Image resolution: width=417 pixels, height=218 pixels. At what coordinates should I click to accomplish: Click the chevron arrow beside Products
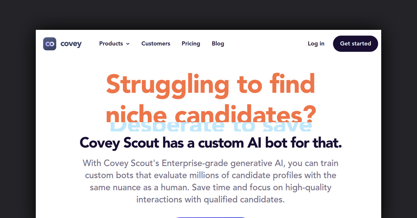tap(127, 44)
